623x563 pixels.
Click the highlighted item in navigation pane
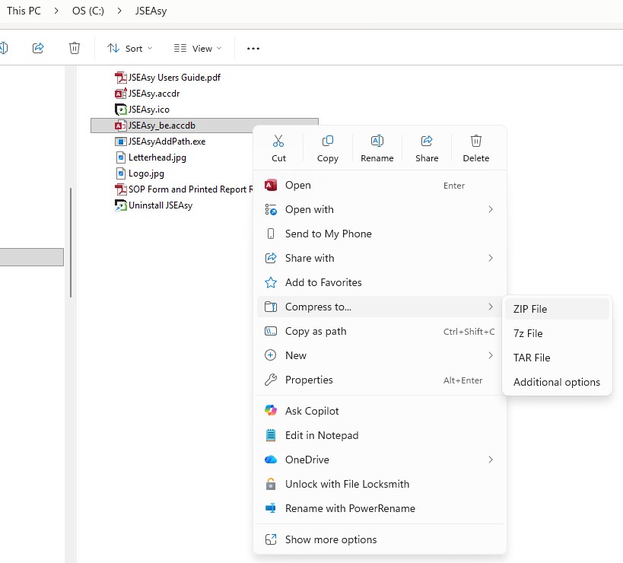(x=32, y=257)
